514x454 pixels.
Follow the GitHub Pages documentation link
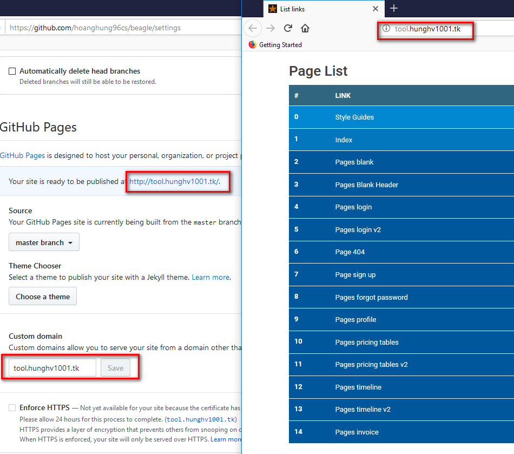22,155
